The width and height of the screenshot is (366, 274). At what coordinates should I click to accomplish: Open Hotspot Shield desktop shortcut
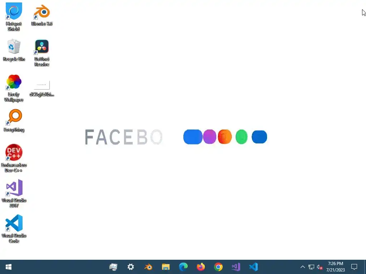coord(14,17)
